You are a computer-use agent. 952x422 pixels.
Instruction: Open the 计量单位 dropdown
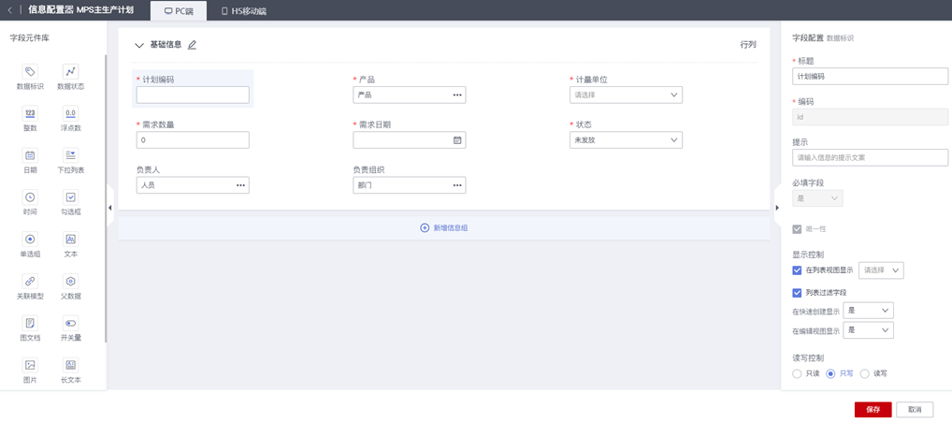626,95
